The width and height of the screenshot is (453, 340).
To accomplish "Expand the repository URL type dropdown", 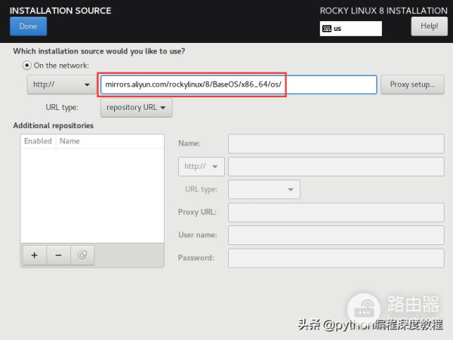I will [x=137, y=107].
